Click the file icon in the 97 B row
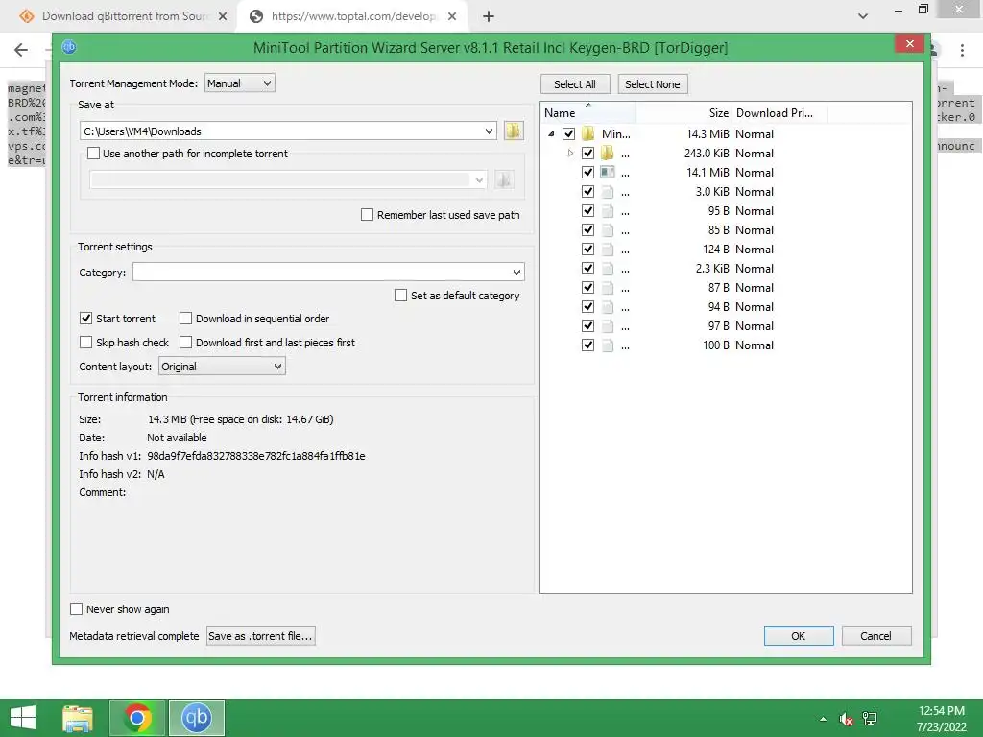Screen dimensions: 983x737 [x=607, y=326]
